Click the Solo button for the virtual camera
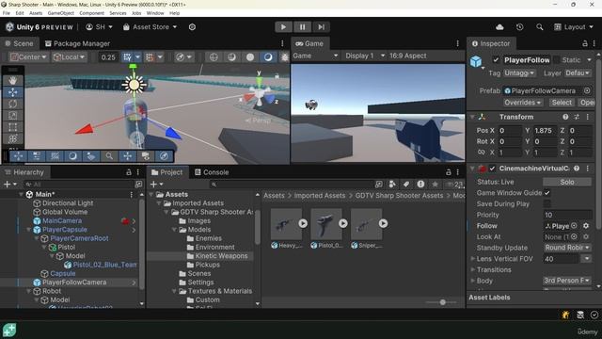Image resolution: width=602 pixels, height=339 pixels. point(567,182)
